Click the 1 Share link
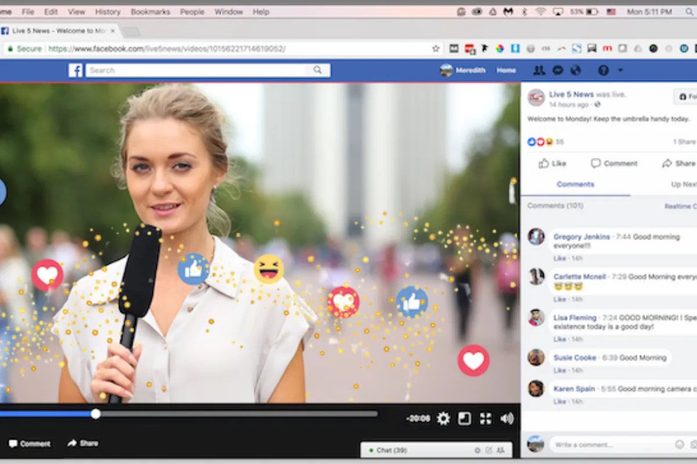The width and height of the screenshot is (697, 464). point(685,142)
